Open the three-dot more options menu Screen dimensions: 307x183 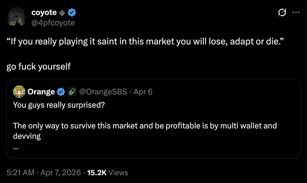click(x=296, y=12)
